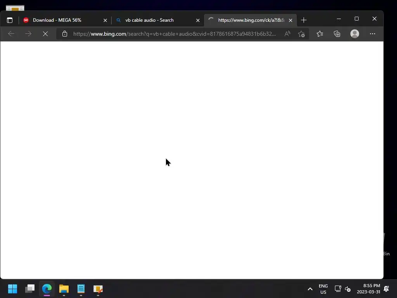Open File Explorer from the taskbar
Screen dimensions: 397x298
[x=64, y=289]
